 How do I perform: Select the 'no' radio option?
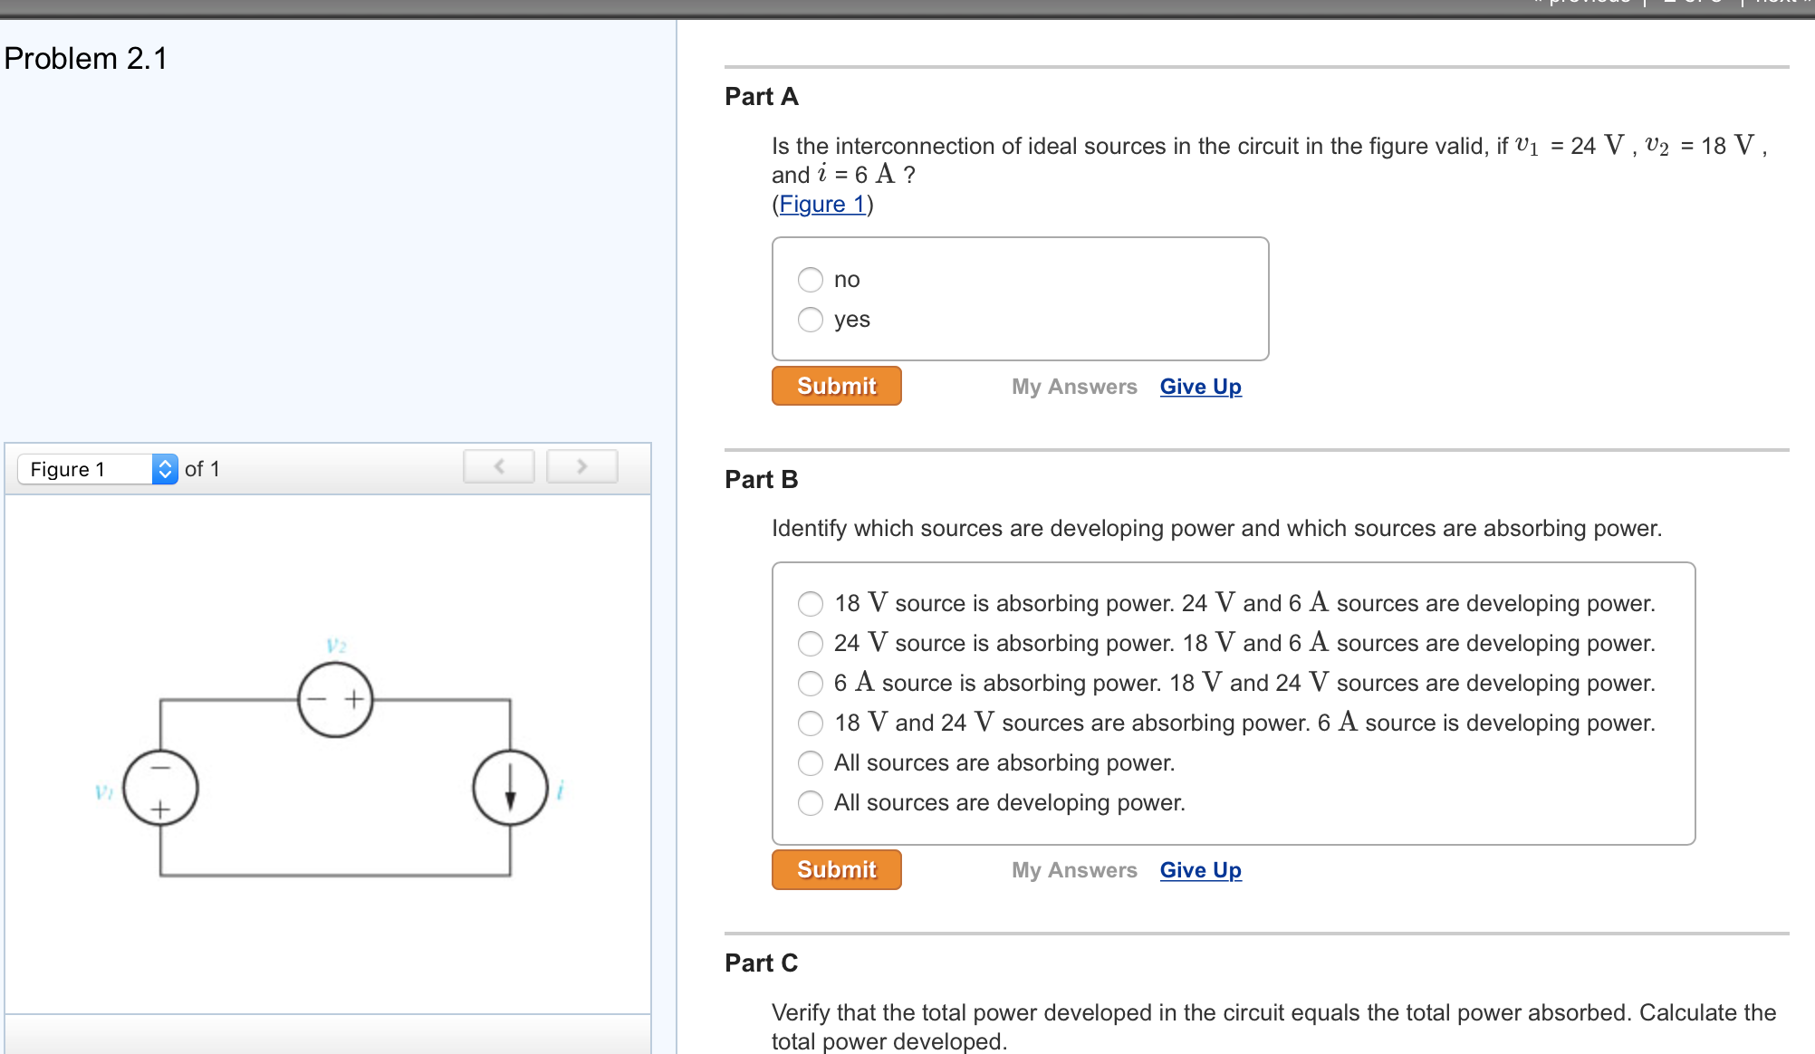tap(811, 280)
